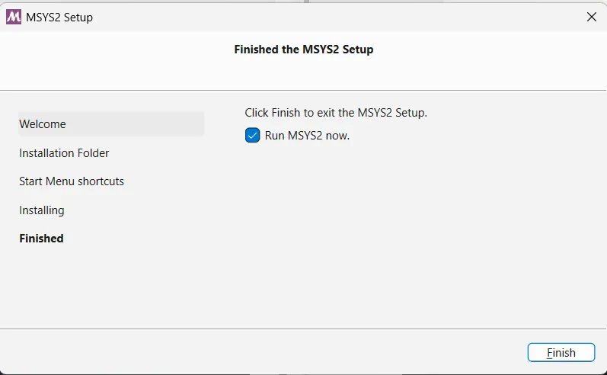
Task: Click the 'Finished the MSYS2 Setup' heading
Action: pos(303,50)
